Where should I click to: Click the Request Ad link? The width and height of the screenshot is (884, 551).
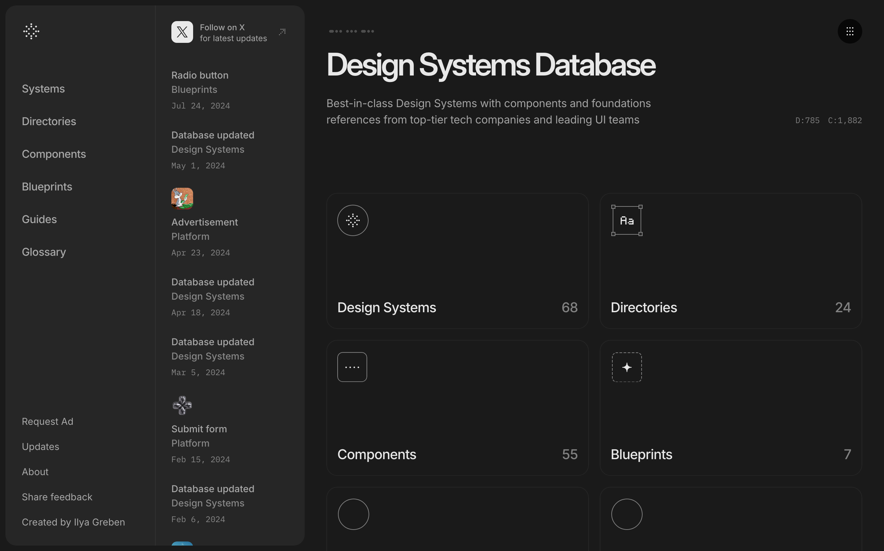[x=47, y=421]
